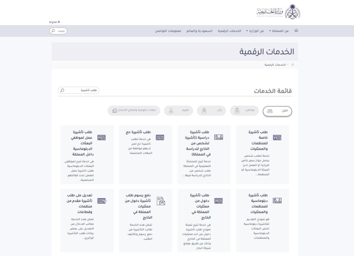
Task: Click the payment document icon of دفع رسوم service
Action: 161,201
